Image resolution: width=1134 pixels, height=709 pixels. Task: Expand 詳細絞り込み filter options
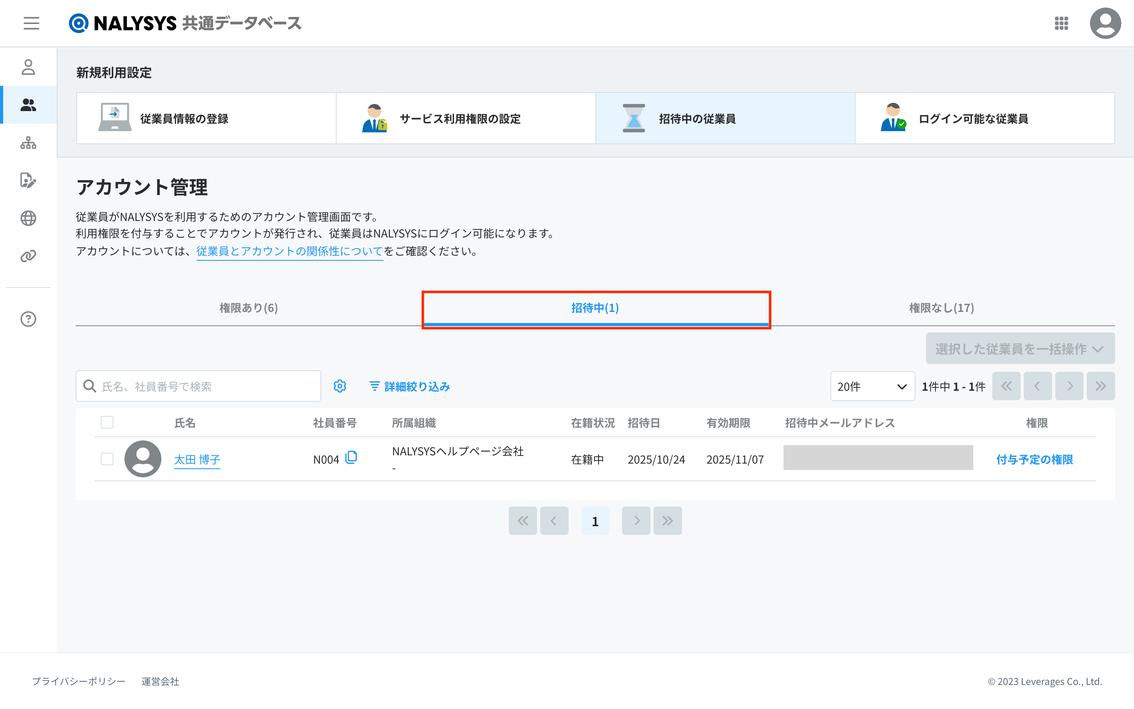click(410, 386)
